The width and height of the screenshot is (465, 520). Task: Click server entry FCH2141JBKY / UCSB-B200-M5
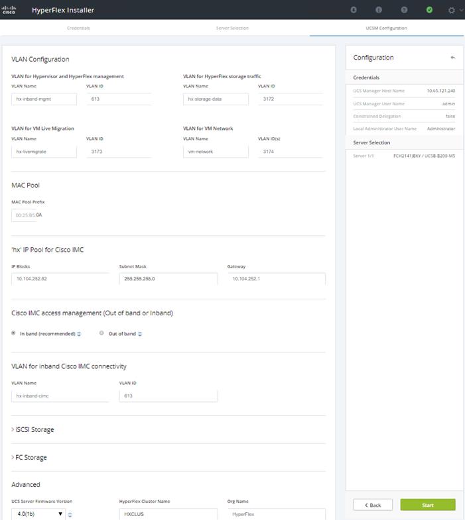(x=424, y=156)
